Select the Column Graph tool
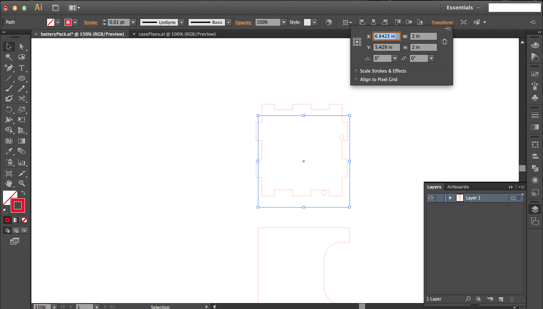Screen dimensions: 543x309 22,162
